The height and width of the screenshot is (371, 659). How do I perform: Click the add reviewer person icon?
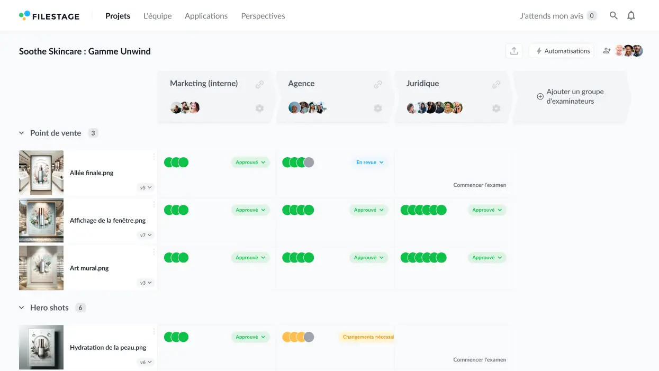[x=607, y=50]
